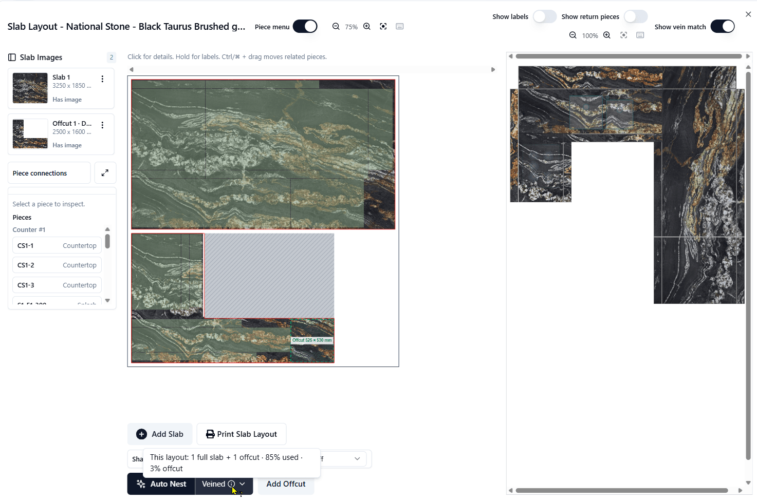757x502 pixels.
Task: Open keyboard shortcuts beside the 100% zoom
Action: 640,35
